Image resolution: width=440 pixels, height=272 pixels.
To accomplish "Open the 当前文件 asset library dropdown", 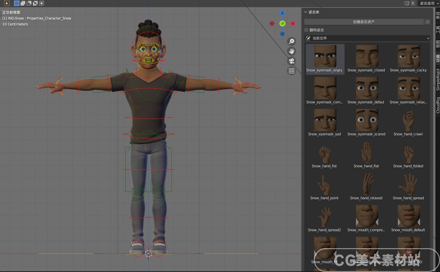I will tap(367, 38).
